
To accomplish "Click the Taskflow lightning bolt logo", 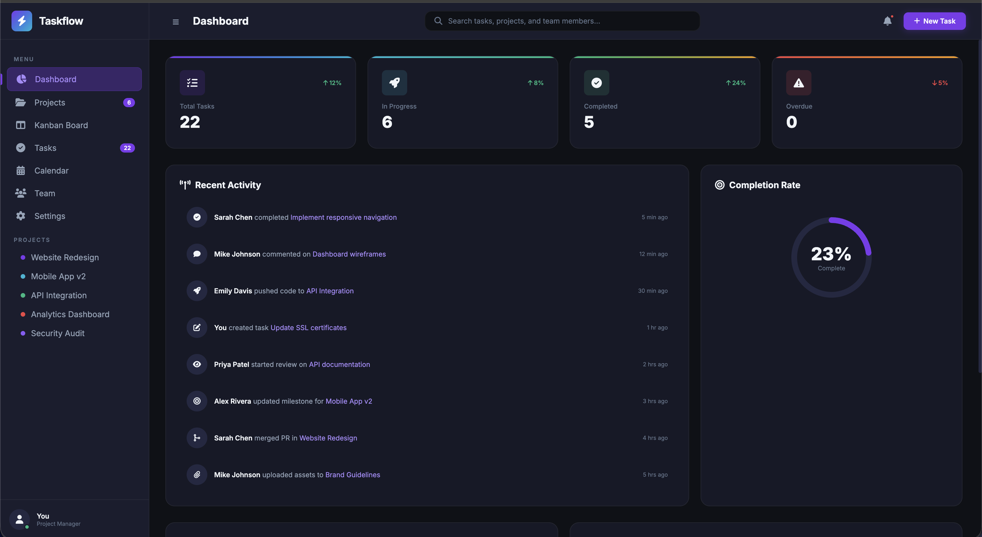I will [x=22, y=21].
